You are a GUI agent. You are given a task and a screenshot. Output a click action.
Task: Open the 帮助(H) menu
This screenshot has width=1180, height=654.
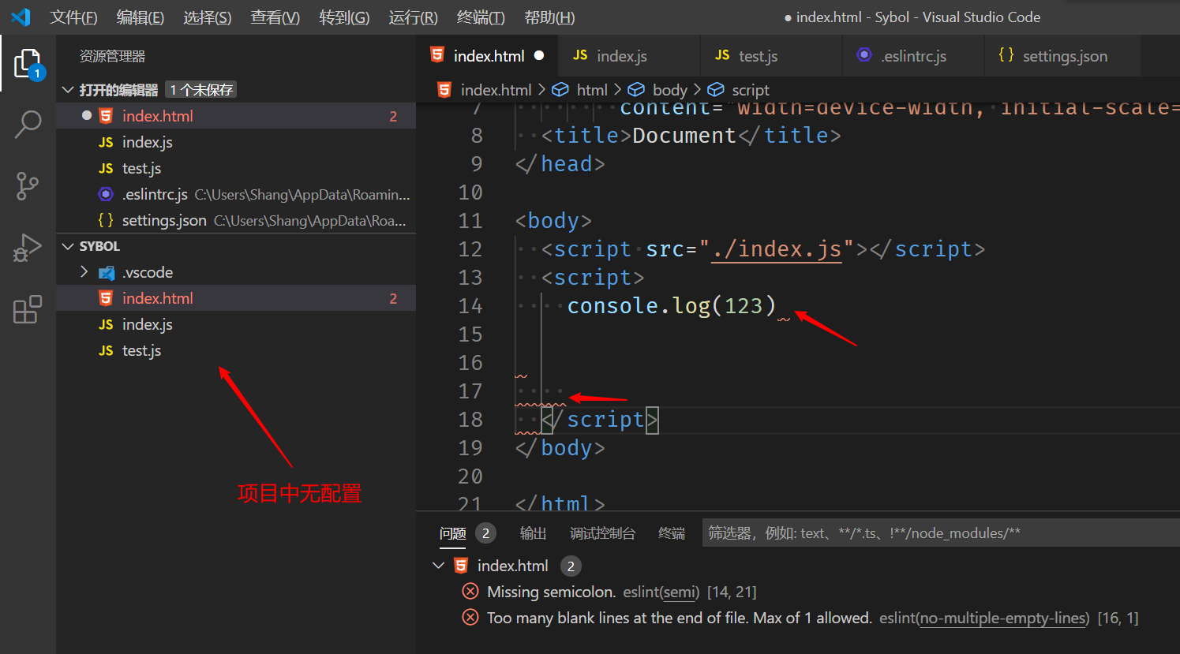[549, 17]
